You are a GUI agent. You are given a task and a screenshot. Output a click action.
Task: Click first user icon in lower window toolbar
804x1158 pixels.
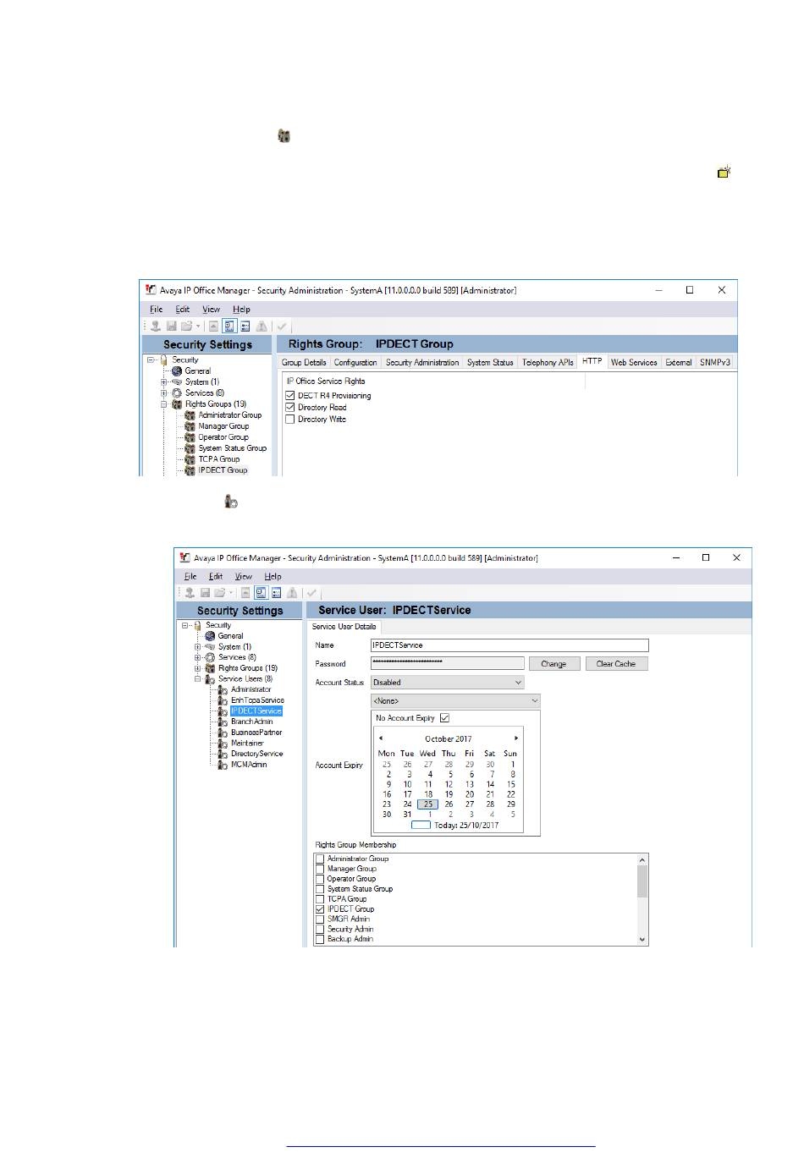pyautogui.click(x=190, y=593)
